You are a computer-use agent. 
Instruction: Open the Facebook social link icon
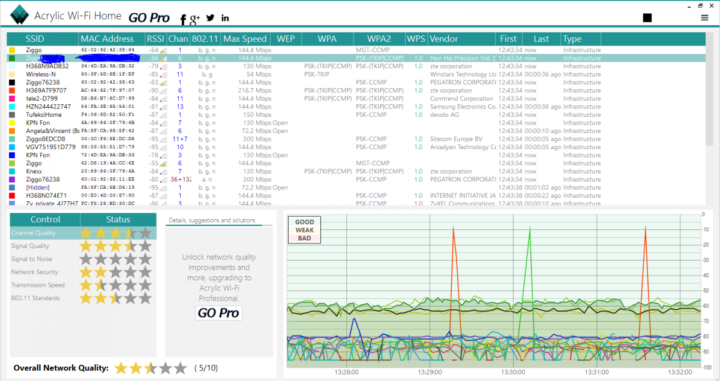coord(184,19)
